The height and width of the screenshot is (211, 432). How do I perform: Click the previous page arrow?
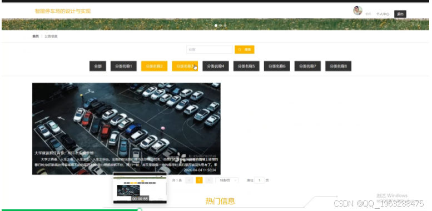pyautogui.click(x=189, y=180)
